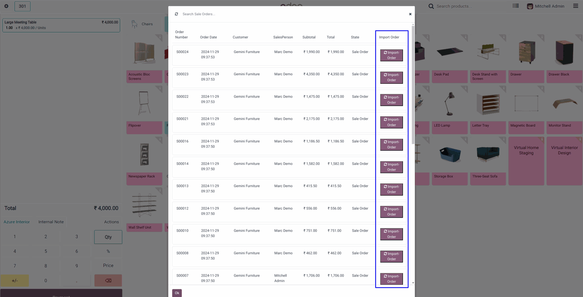Click the barcode scanner icon

pos(516,6)
